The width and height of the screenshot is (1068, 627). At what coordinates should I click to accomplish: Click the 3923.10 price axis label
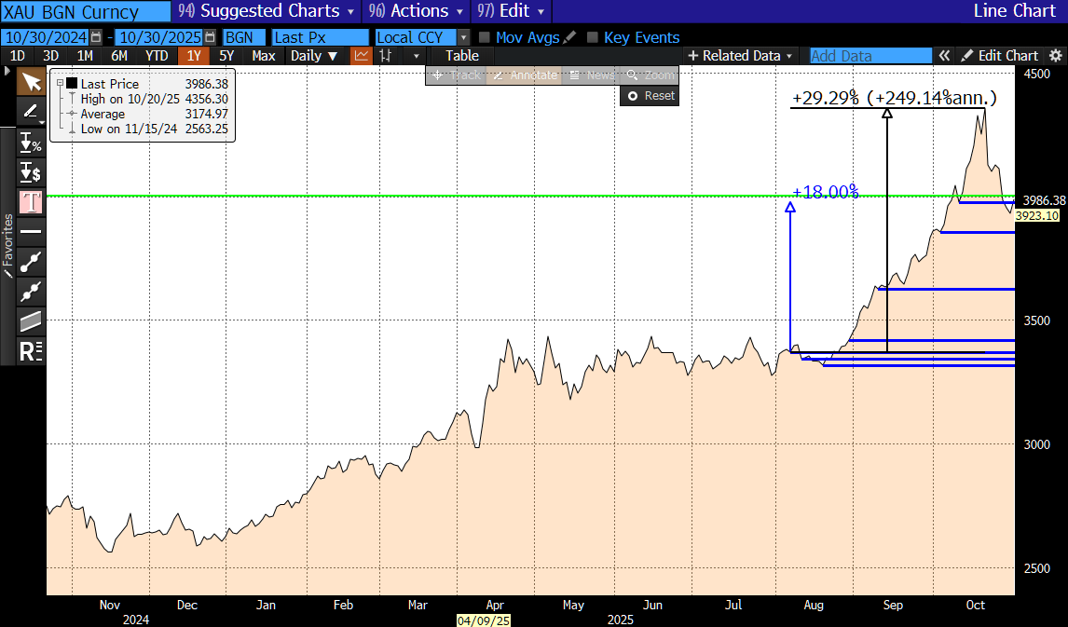1036,216
